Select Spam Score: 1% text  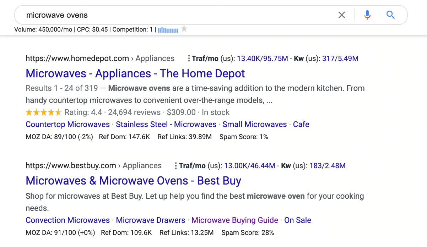(x=244, y=137)
